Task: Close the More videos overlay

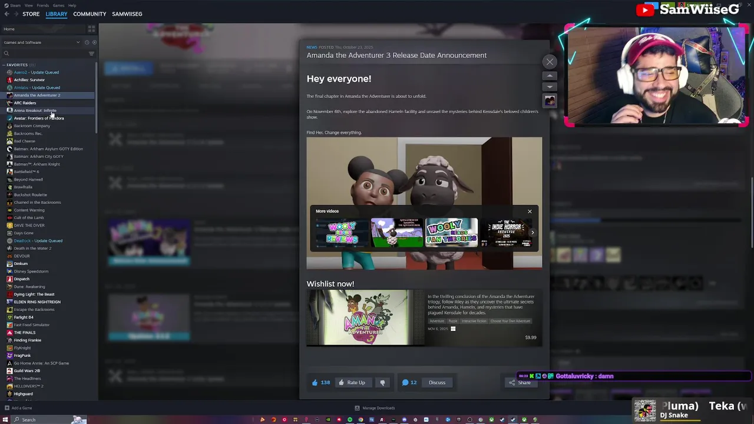Action: click(530, 211)
